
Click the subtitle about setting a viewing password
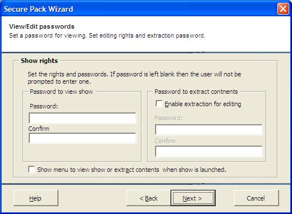pyautogui.click(x=107, y=35)
